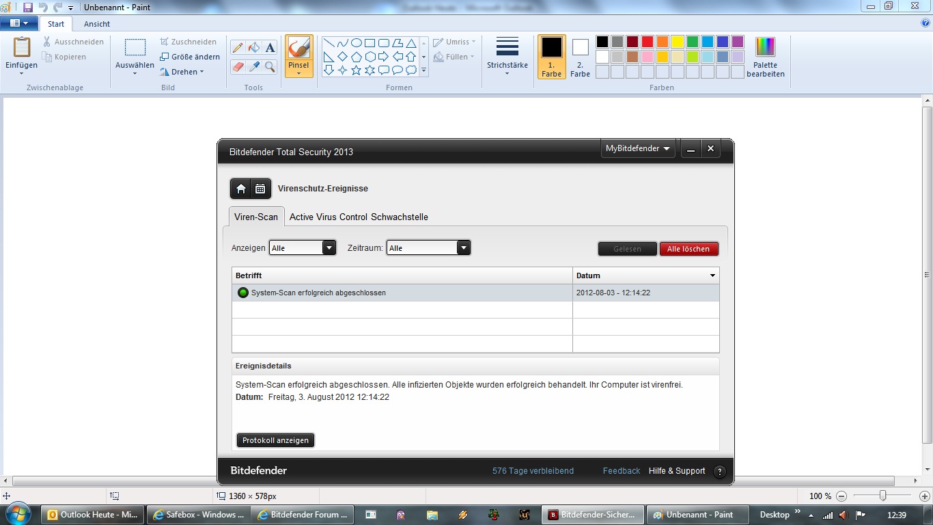Choose the cloud callout shape
This screenshot has width=933, height=525.
tap(411, 70)
